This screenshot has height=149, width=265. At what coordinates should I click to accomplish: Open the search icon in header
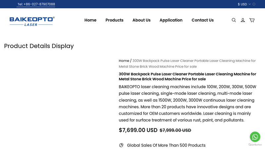pos(234,20)
